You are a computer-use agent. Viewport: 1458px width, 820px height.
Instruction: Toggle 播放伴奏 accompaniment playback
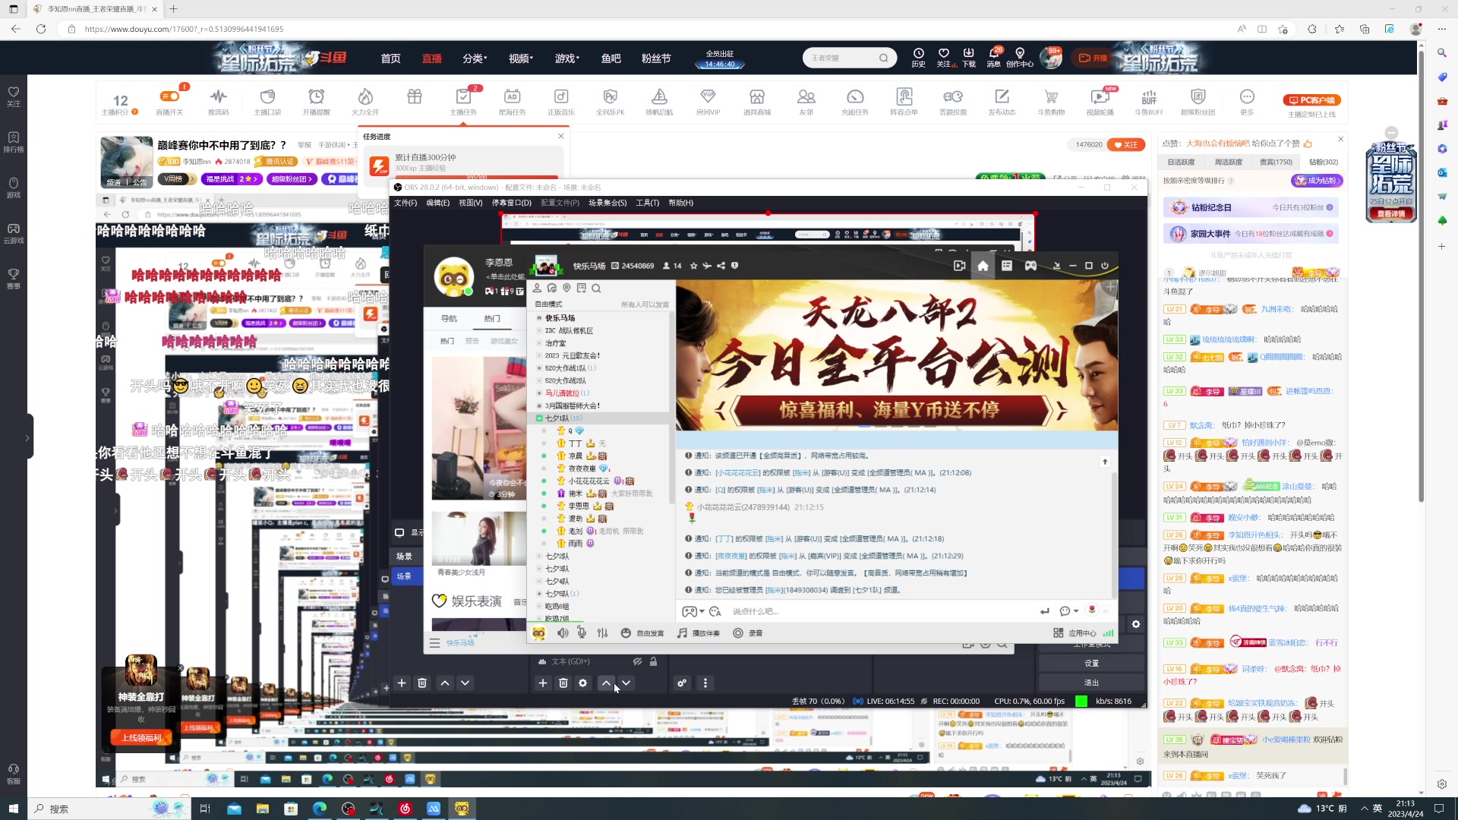pyautogui.click(x=699, y=633)
